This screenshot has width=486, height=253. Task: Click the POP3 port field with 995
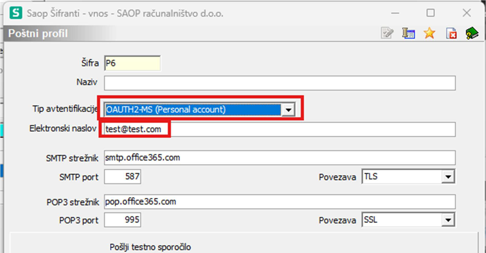(123, 220)
